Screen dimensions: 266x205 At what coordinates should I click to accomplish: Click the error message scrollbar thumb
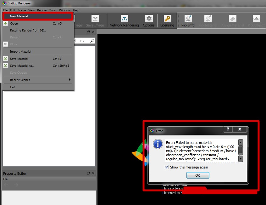click(x=241, y=151)
